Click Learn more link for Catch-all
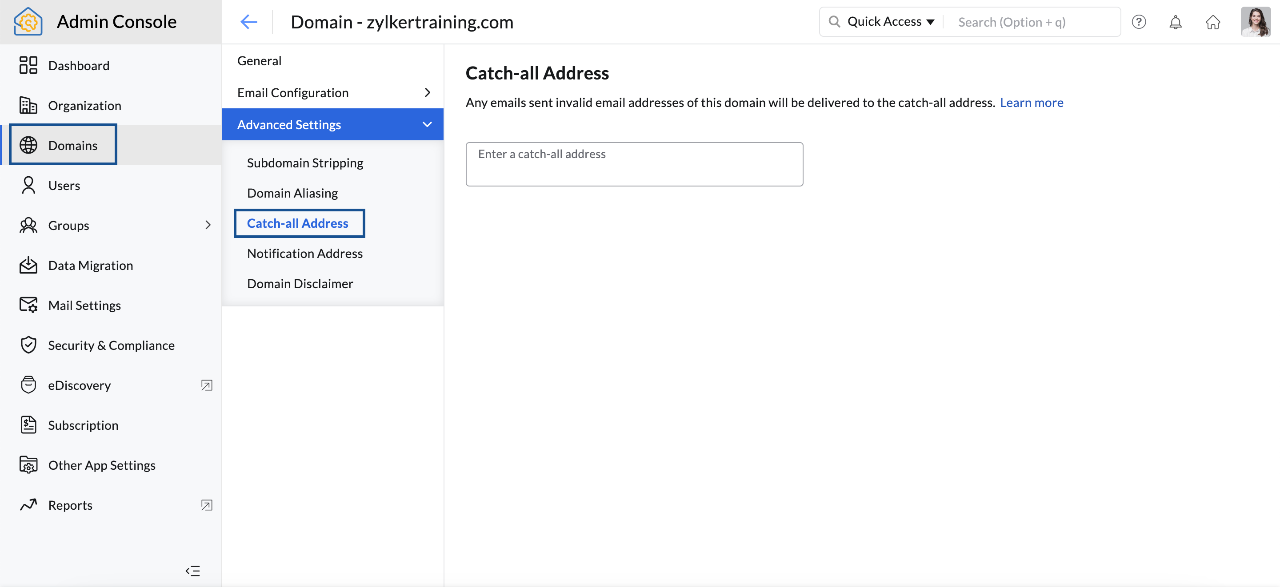 [1031, 102]
